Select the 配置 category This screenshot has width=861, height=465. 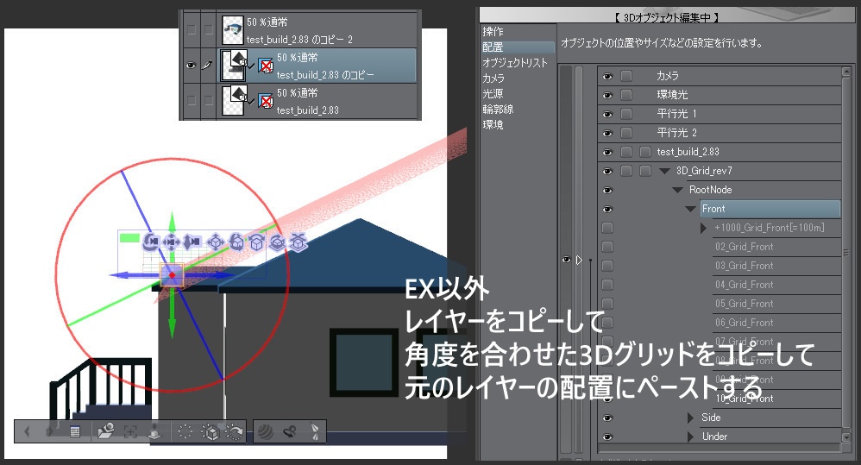pyautogui.click(x=518, y=47)
